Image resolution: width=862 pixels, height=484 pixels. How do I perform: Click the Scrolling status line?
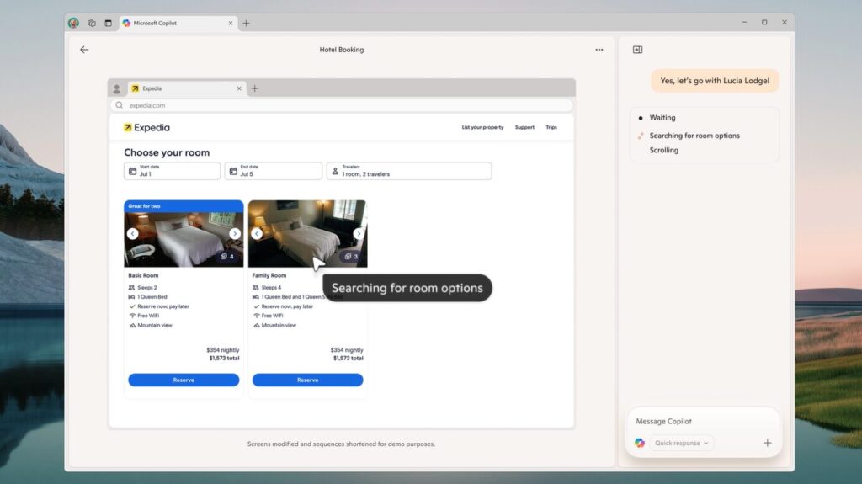pyautogui.click(x=663, y=150)
